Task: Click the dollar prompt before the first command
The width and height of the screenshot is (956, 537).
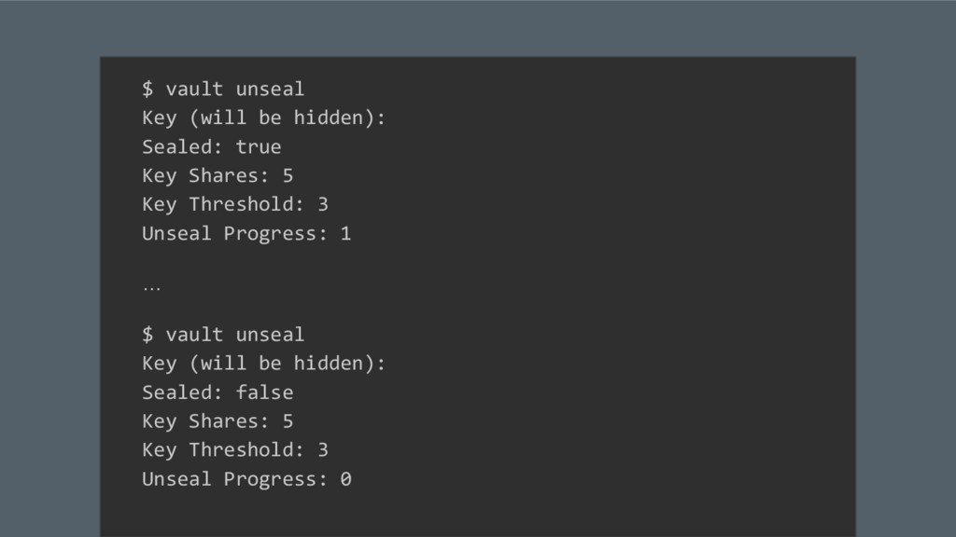Action: tap(148, 89)
